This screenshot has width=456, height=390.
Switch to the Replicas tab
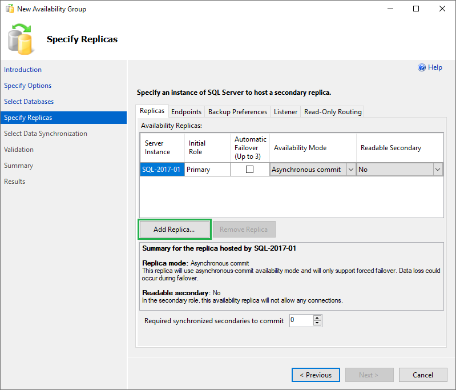(152, 111)
